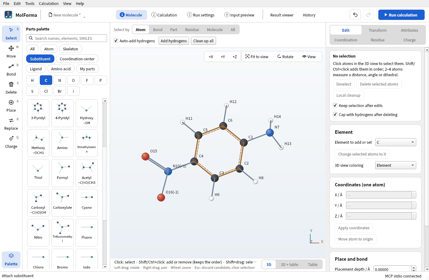Viewport: 429px width, 280px height.
Task: Toggle Auto-add hydrogens checkbox
Action: [116, 41]
